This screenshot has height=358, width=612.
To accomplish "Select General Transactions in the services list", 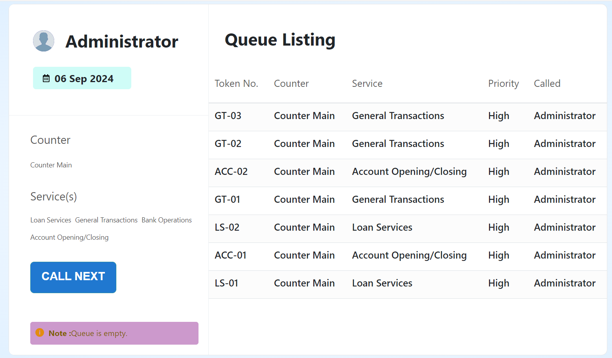I will (106, 220).
